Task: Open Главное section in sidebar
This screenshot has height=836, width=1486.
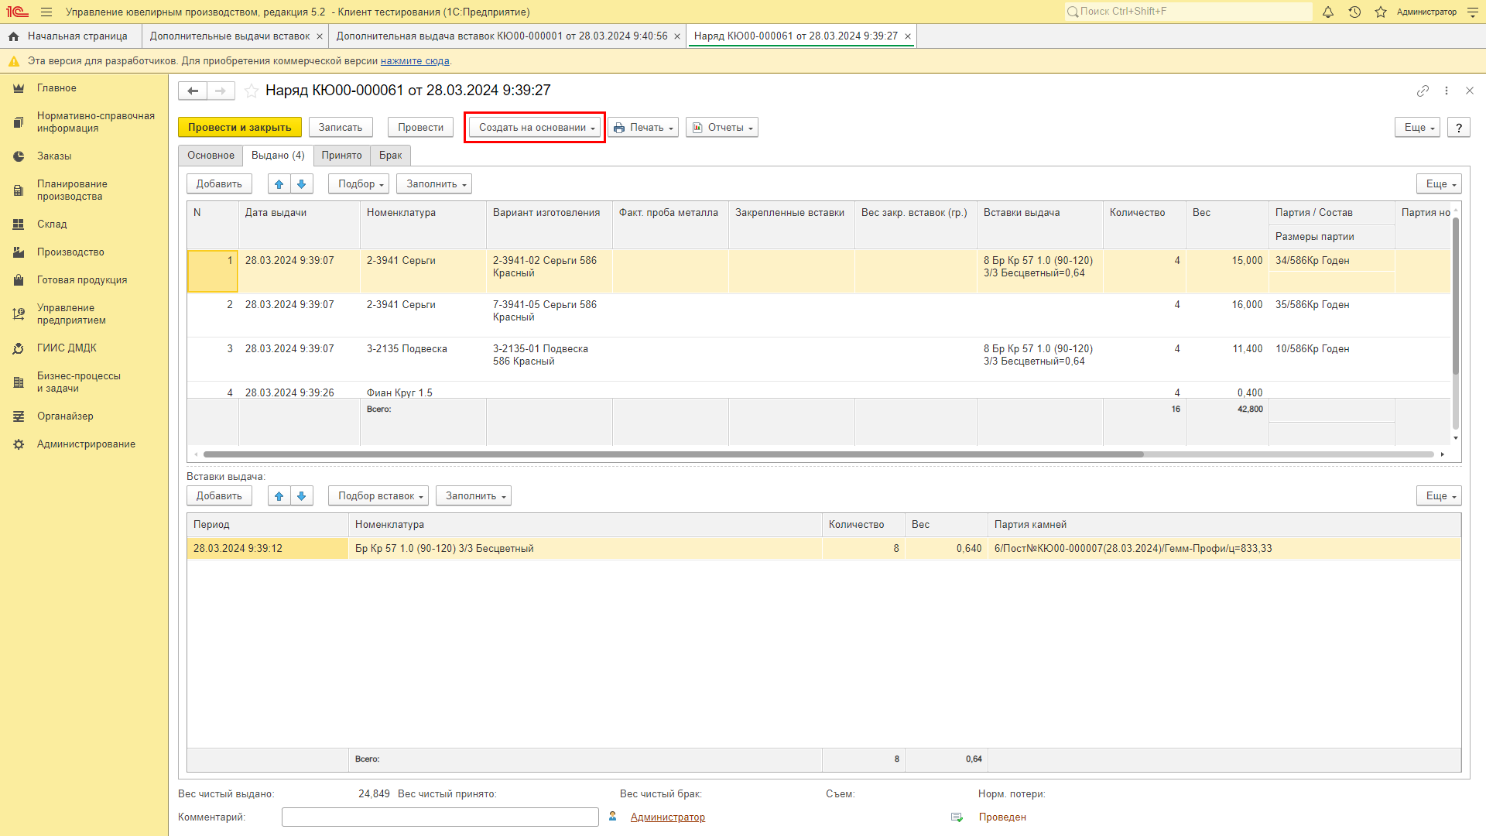Action: coord(56,88)
